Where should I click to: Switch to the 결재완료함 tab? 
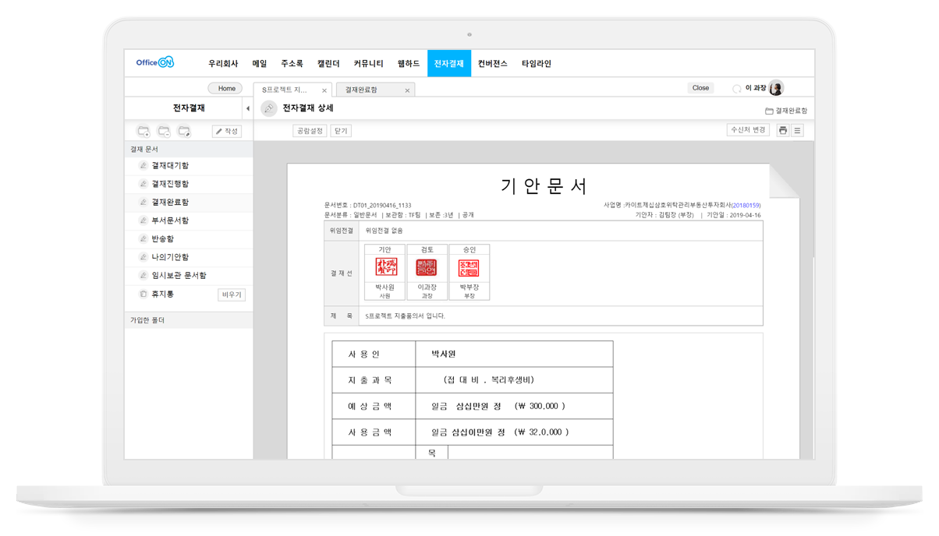[362, 90]
